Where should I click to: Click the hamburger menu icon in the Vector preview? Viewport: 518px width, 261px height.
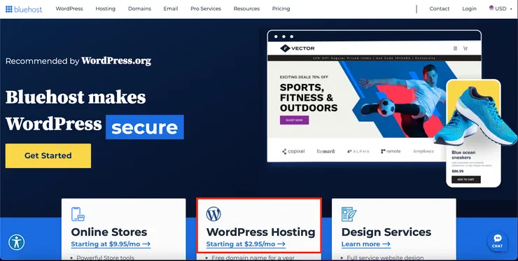pos(455,48)
